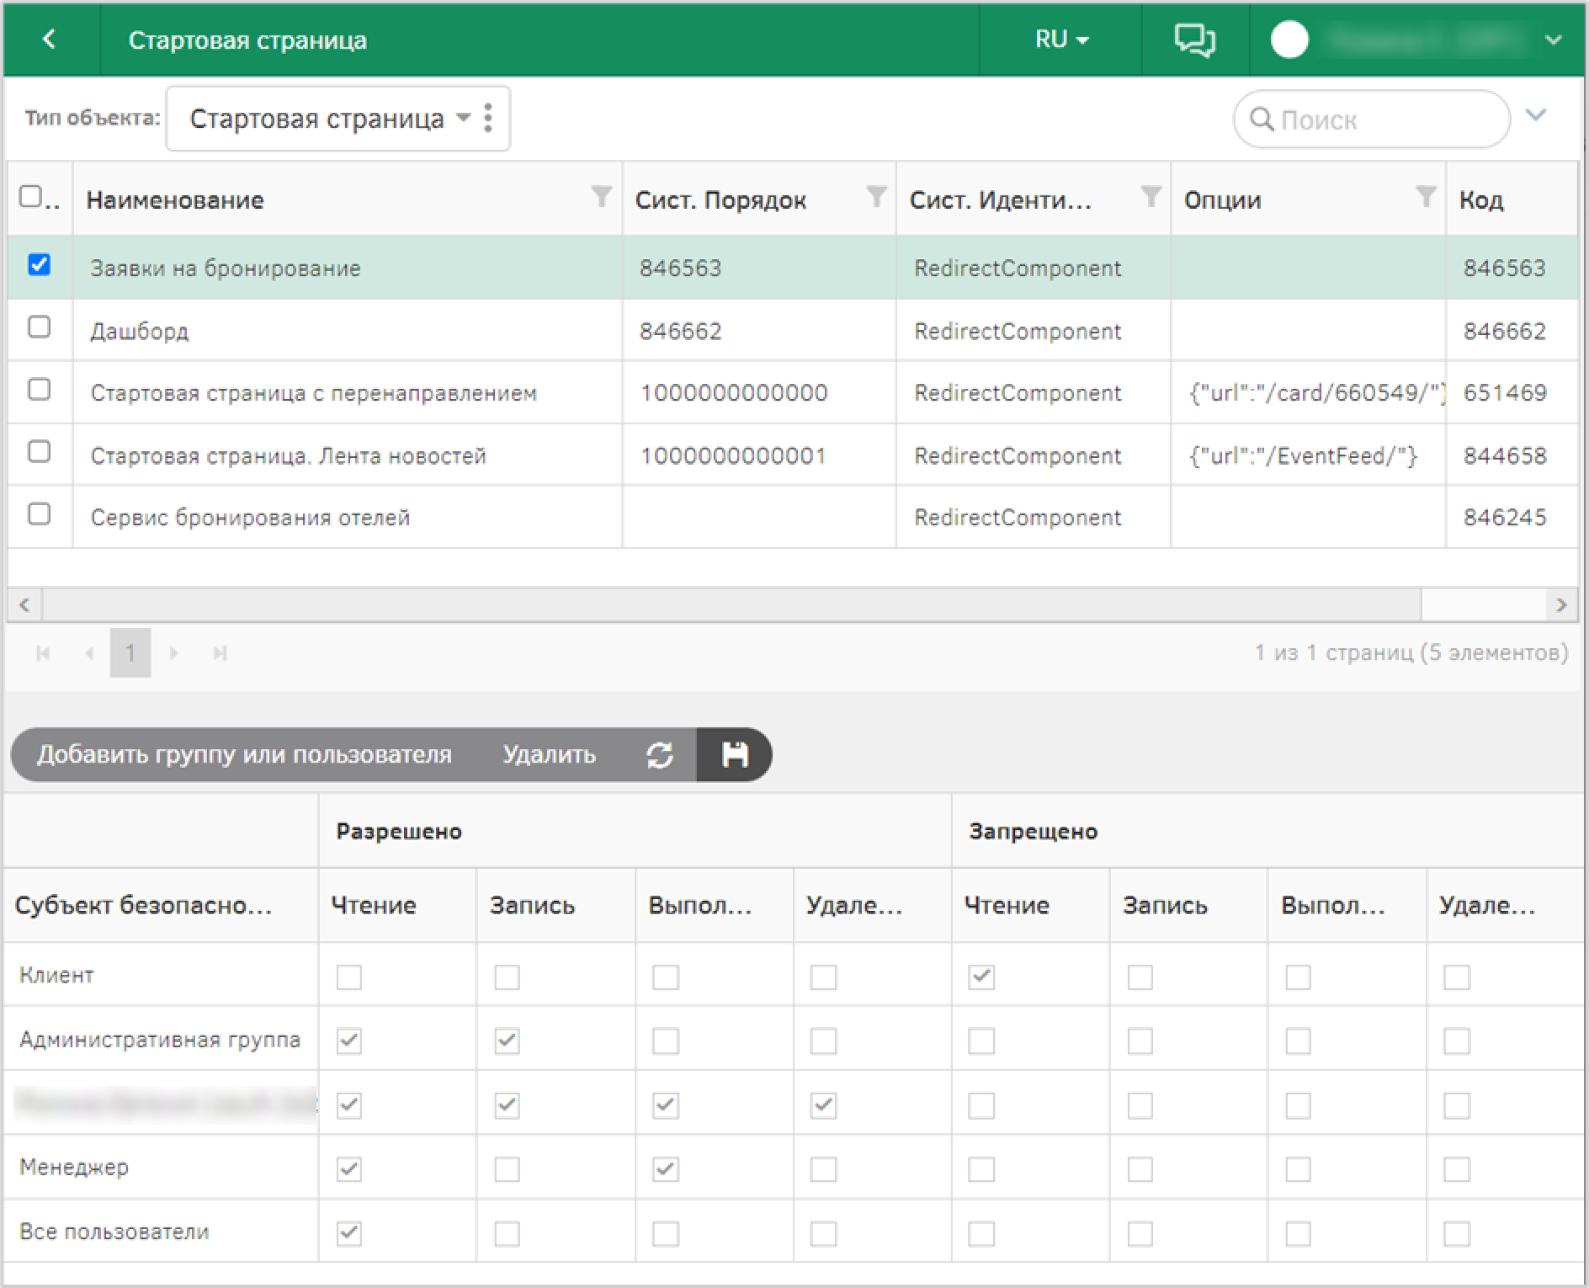Image resolution: width=1589 pixels, height=1288 pixels.
Task: Enable allowed Запись for Менеджер
Action: click(x=507, y=1169)
